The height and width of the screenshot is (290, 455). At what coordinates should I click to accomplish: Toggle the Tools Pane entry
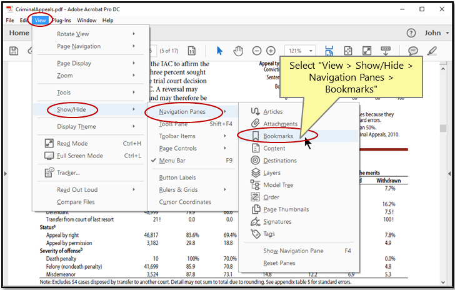coord(193,124)
